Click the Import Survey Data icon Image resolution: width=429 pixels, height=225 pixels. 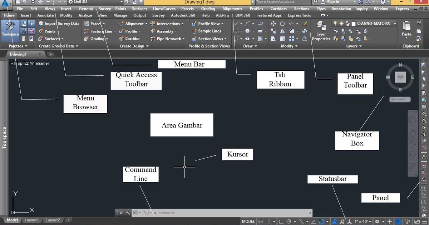(x=40, y=24)
